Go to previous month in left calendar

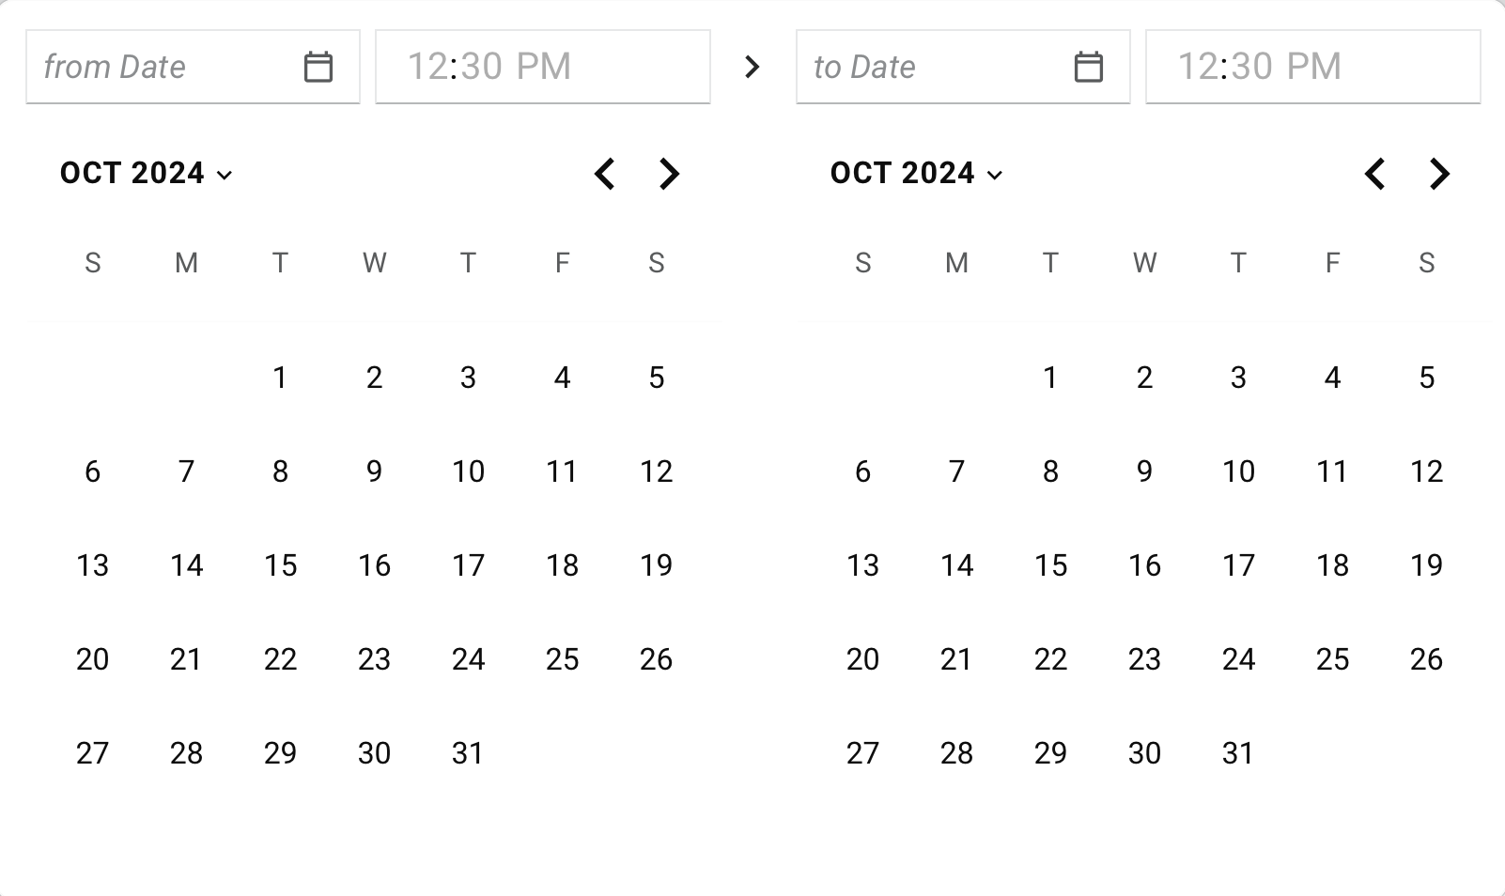(x=605, y=174)
